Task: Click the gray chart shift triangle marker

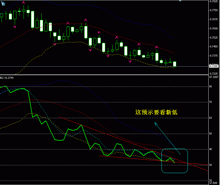Action: pyautogui.click(x=180, y=1)
